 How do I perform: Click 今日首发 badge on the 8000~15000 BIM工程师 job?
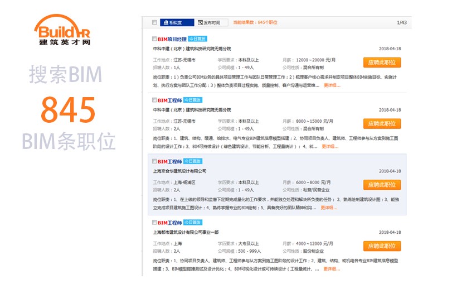coord(193,100)
